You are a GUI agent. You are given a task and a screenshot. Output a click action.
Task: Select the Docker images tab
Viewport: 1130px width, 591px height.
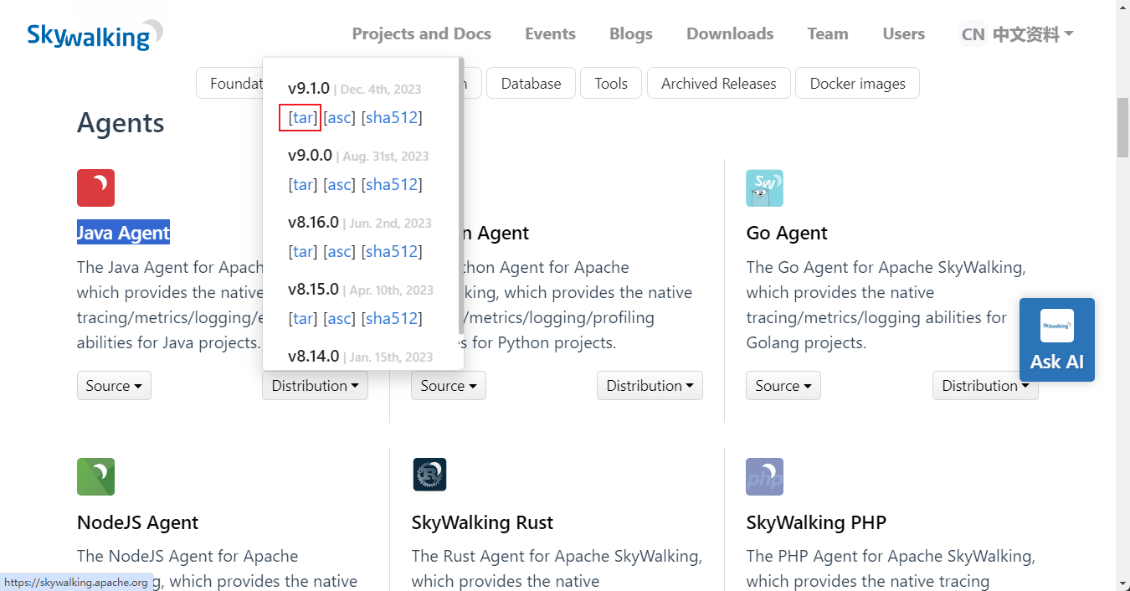click(857, 84)
